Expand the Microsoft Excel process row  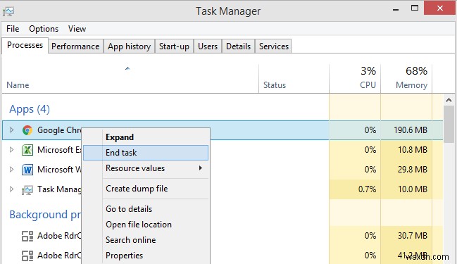pos(11,150)
